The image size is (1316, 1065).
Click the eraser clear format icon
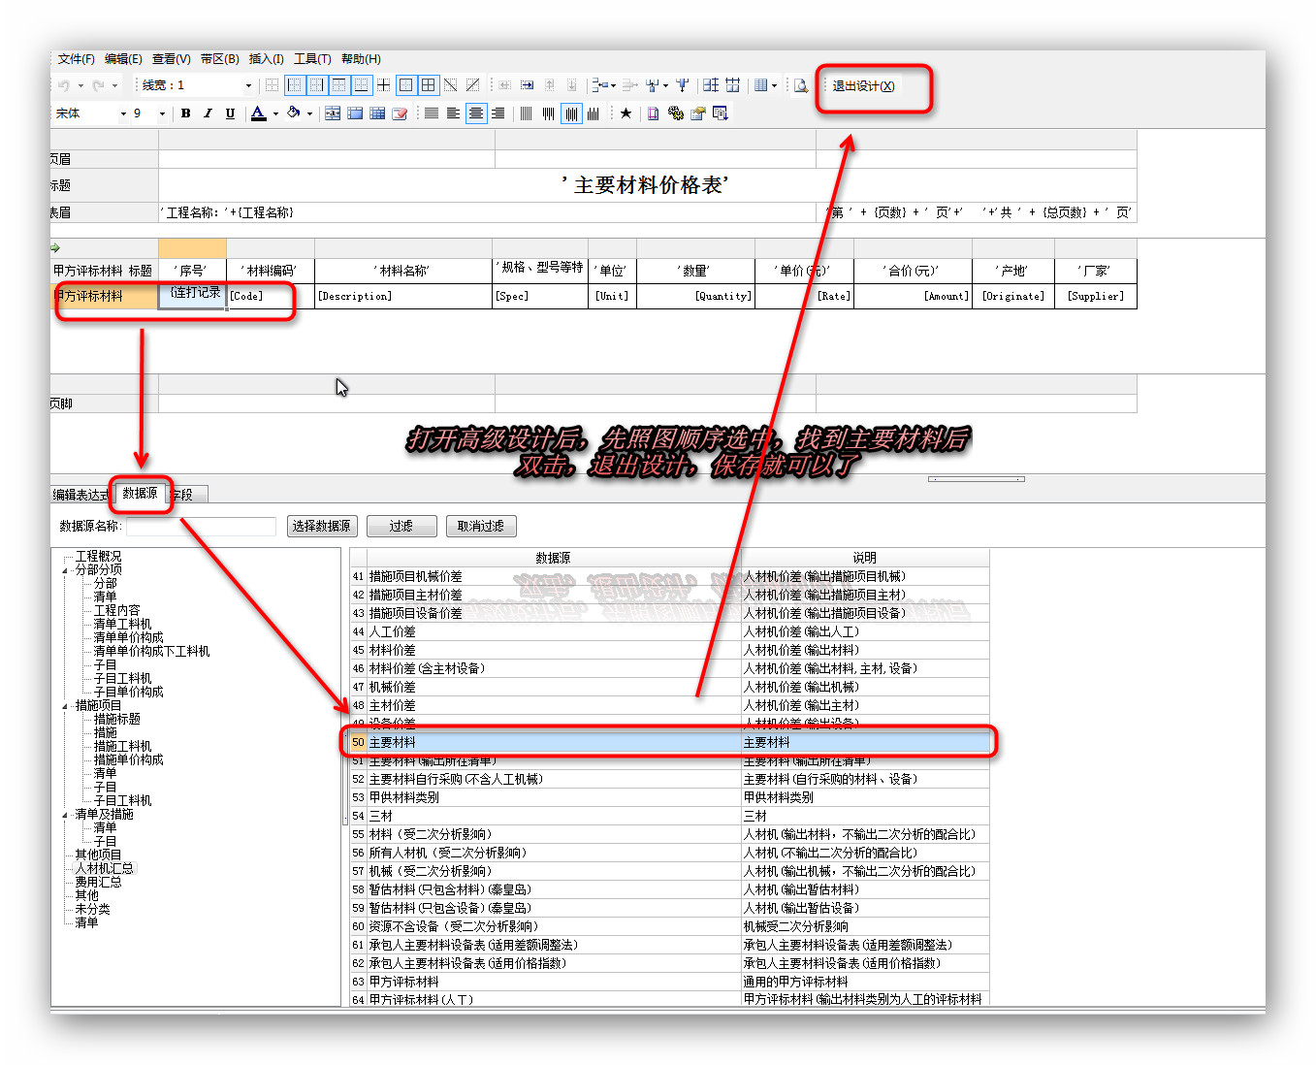(400, 113)
